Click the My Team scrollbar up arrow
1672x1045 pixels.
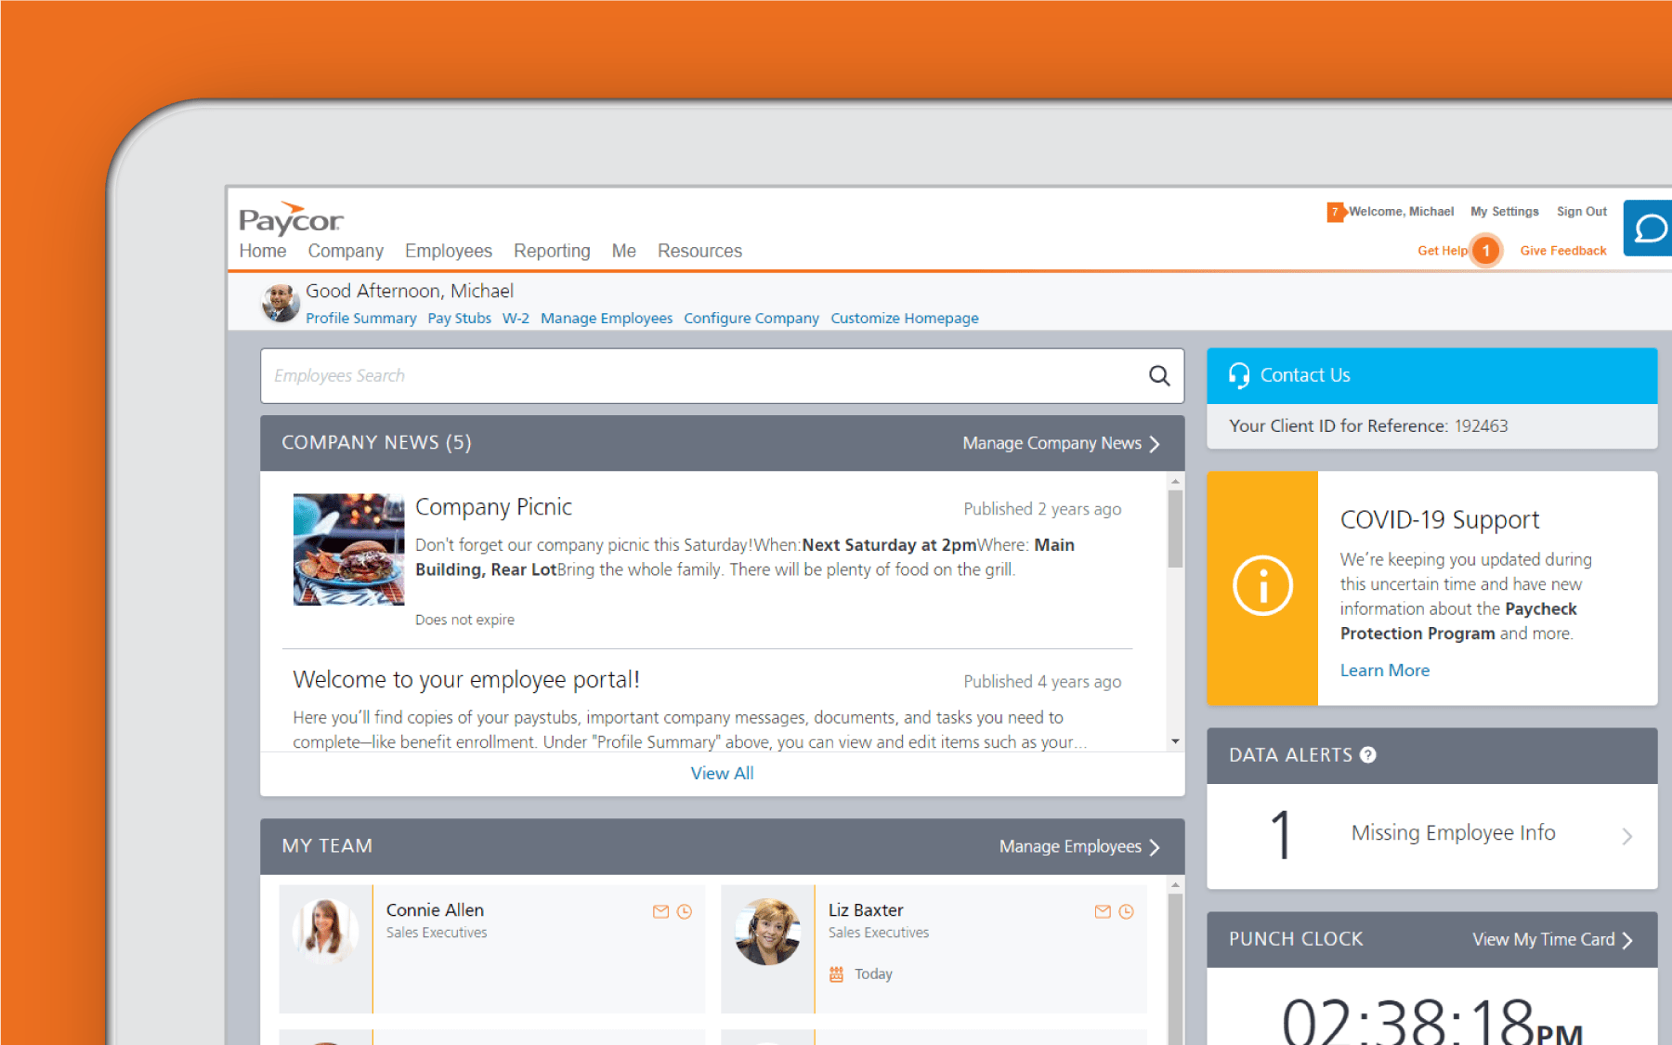[x=1175, y=885]
